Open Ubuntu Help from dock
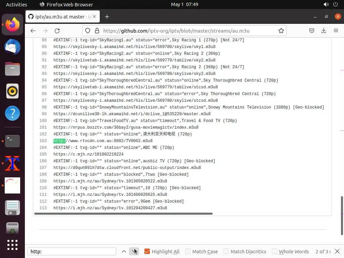344x258 pixels. pyautogui.click(x=12, y=113)
